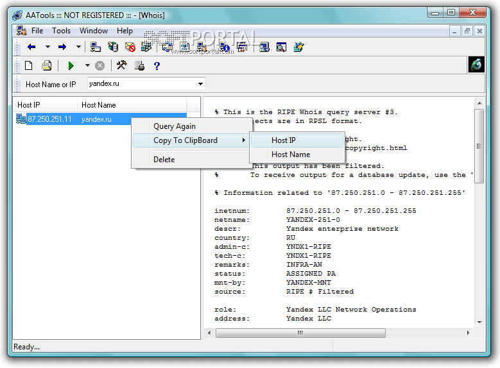Click yandex.ru host name in list
Screen dimensions: 500x368
[96, 119]
